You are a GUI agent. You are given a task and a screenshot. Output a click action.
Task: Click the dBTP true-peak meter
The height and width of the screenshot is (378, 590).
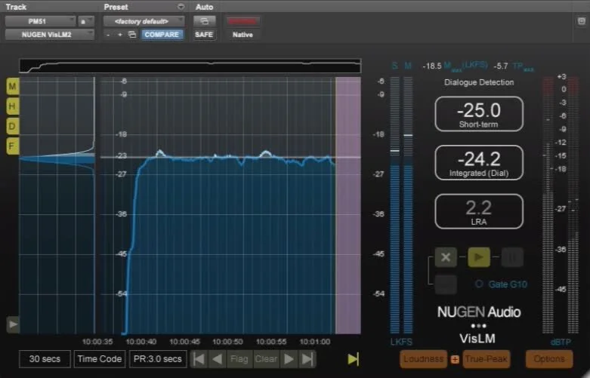coord(561,205)
